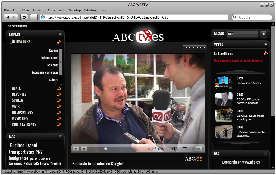The width and height of the screenshot is (276, 175).
Task: Click the page vertical scrollbar thumb
Action: (x=273, y=71)
